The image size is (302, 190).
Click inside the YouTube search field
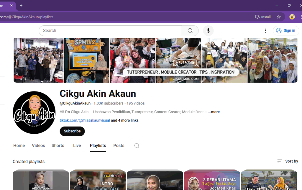click(111, 31)
